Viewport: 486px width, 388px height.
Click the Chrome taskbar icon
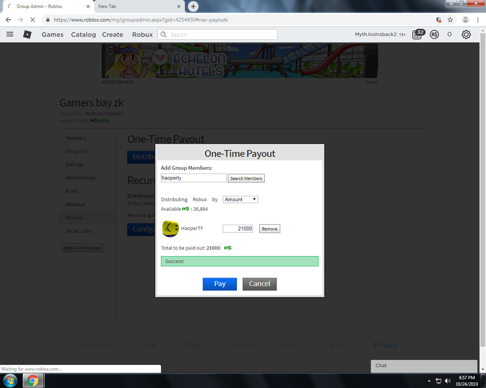pos(32,380)
